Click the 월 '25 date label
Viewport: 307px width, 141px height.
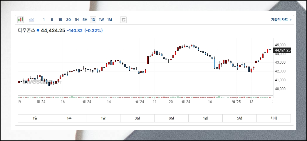tap(236, 102)
